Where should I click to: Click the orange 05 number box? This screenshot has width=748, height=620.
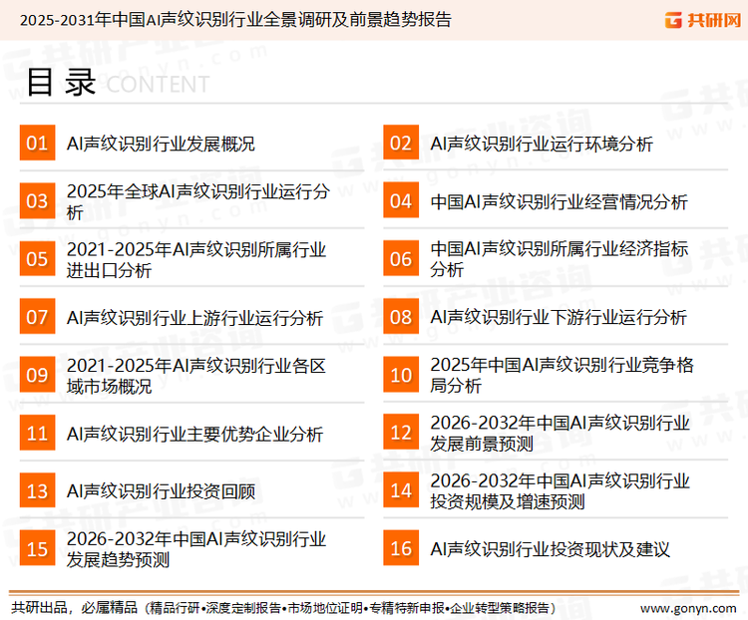click(37, 258)
